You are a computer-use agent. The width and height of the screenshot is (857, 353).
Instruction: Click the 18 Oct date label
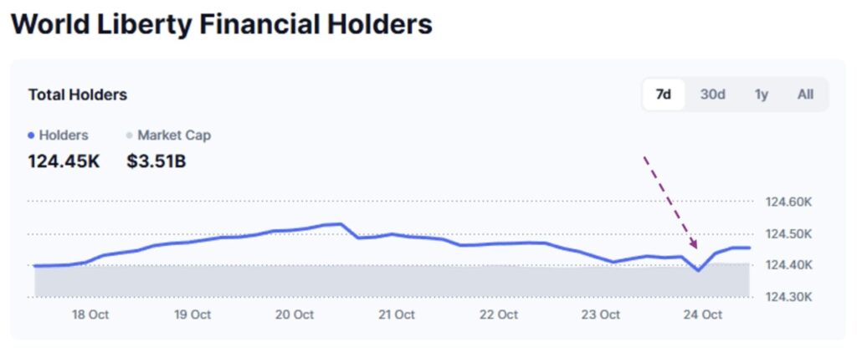click(x=90, y=315)
